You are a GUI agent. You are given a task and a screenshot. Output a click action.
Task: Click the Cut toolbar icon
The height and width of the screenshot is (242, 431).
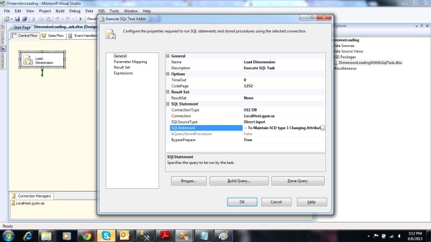pyautogui.click(x=34, y=19)
